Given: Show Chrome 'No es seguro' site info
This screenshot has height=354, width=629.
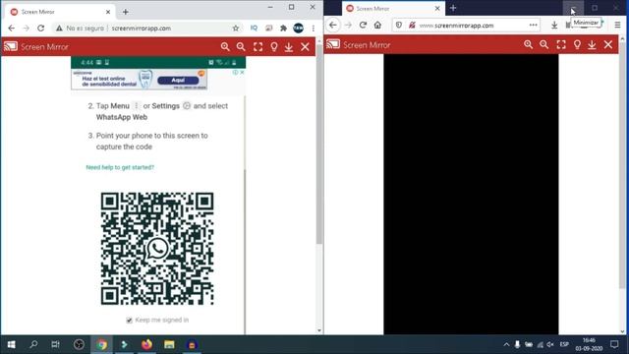Looking at the screenshot, I should (81, 29).
